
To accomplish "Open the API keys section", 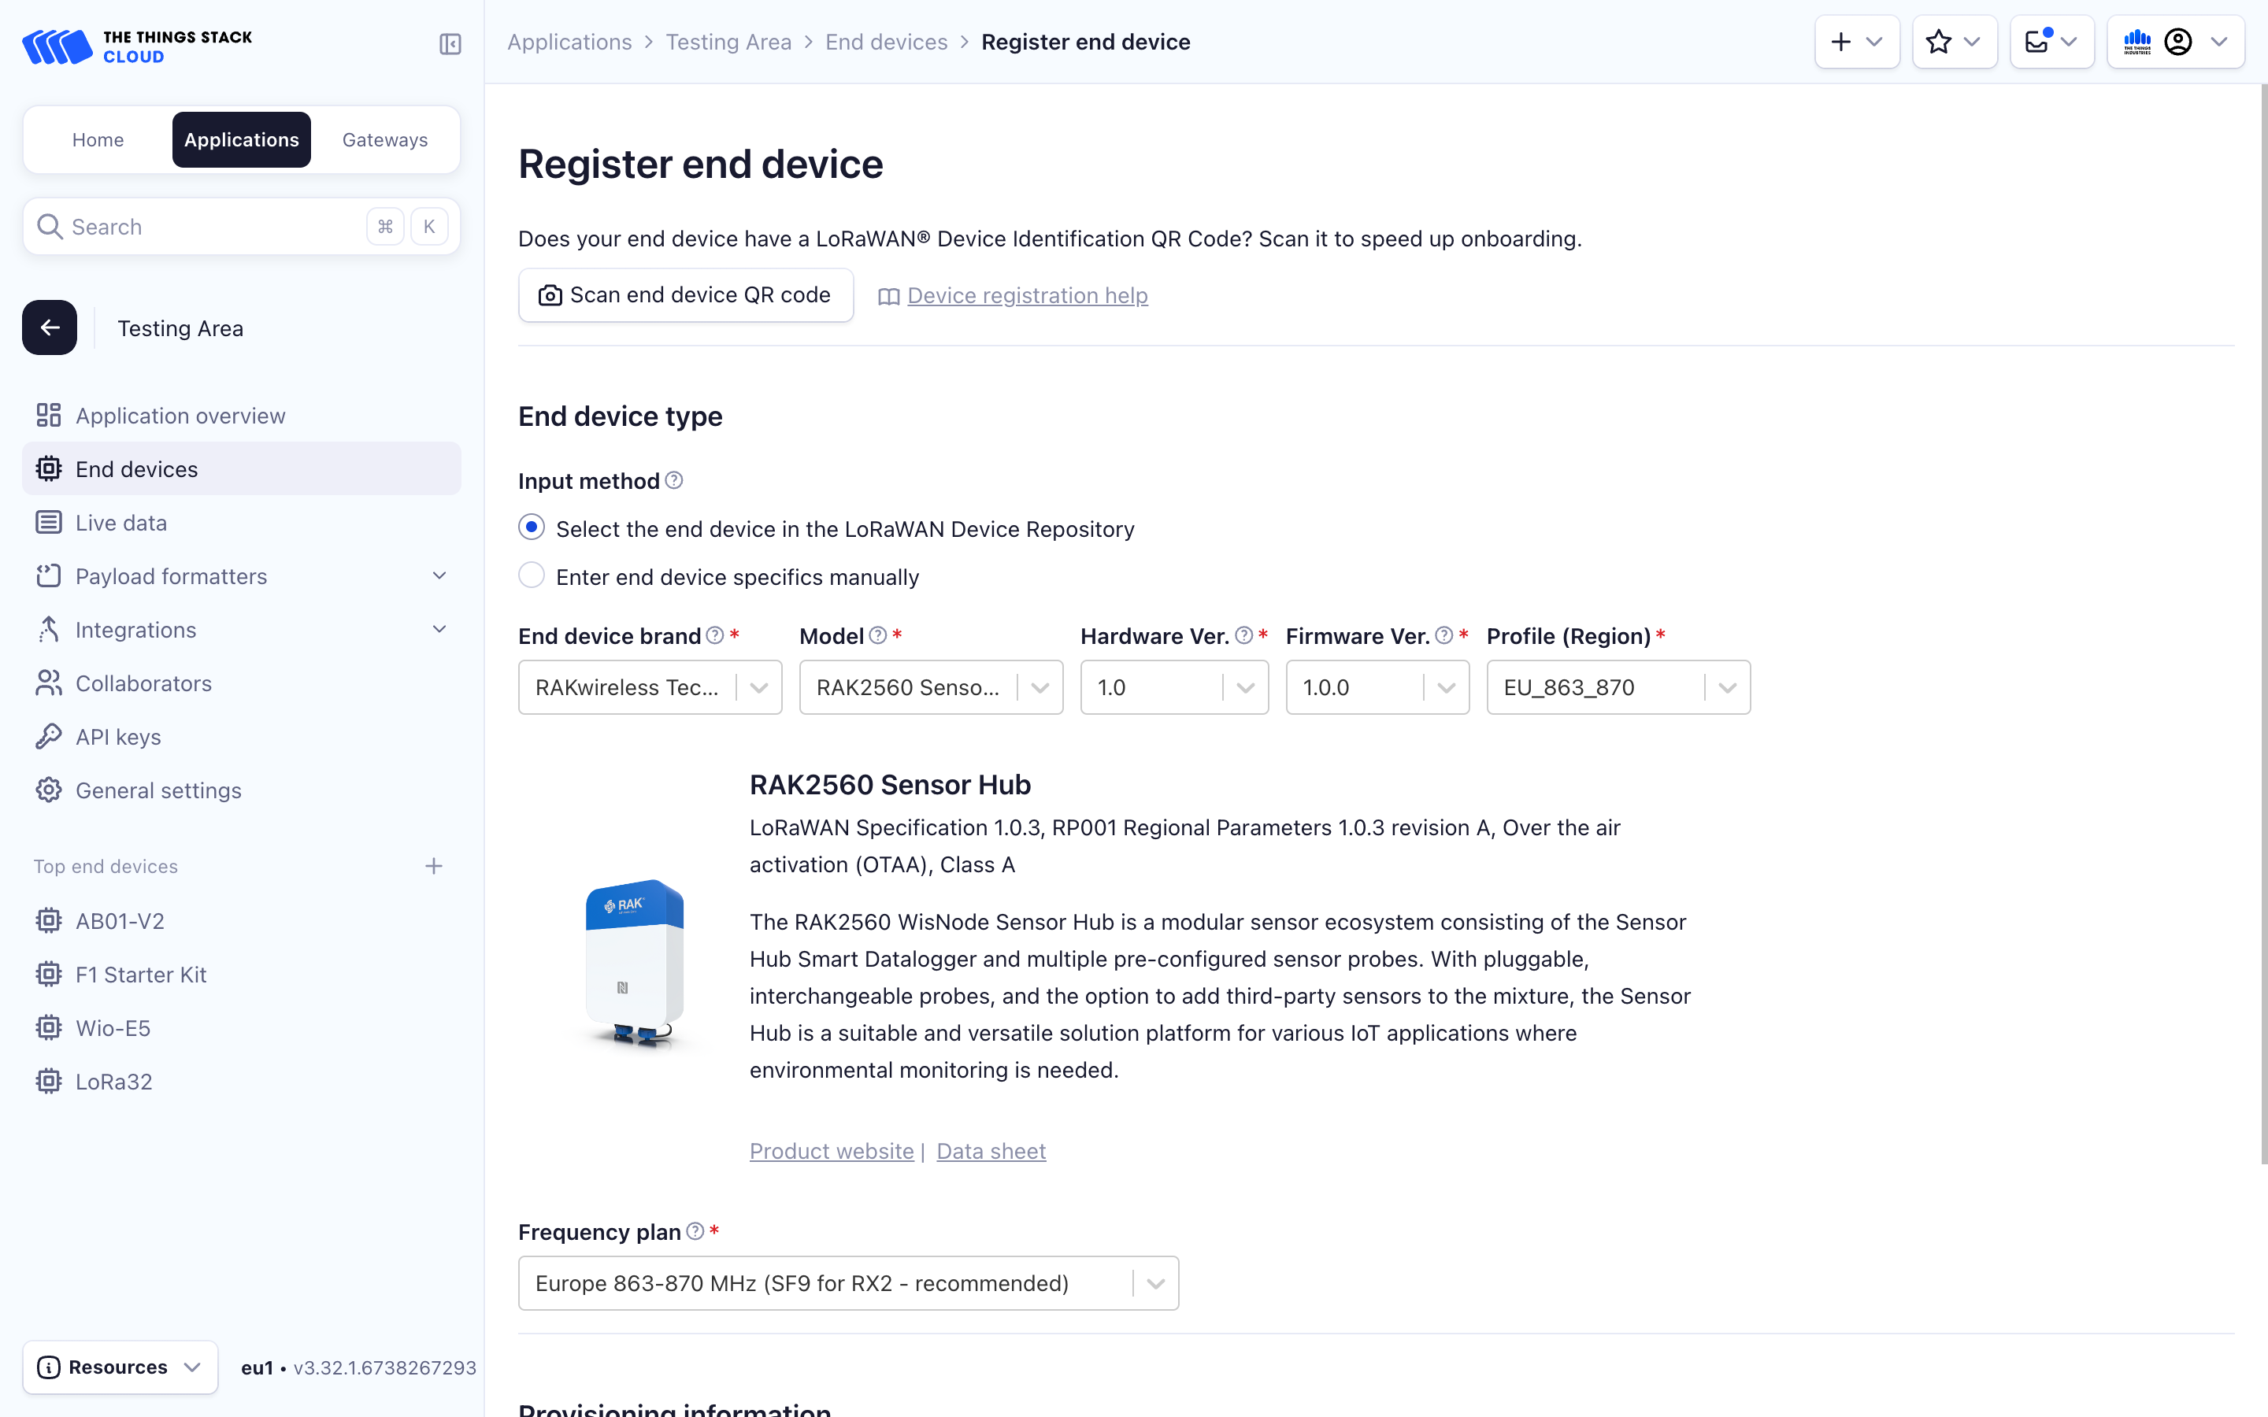I will tap(118, 737).
